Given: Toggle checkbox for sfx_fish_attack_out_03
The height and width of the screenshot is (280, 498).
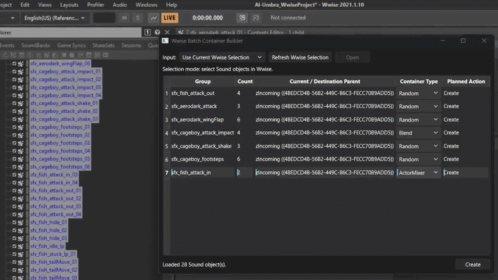Looking at the screenshot, I should 14,207.
